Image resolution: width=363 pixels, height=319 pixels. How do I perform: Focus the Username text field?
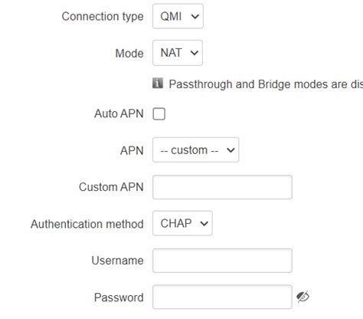point(222,261)
